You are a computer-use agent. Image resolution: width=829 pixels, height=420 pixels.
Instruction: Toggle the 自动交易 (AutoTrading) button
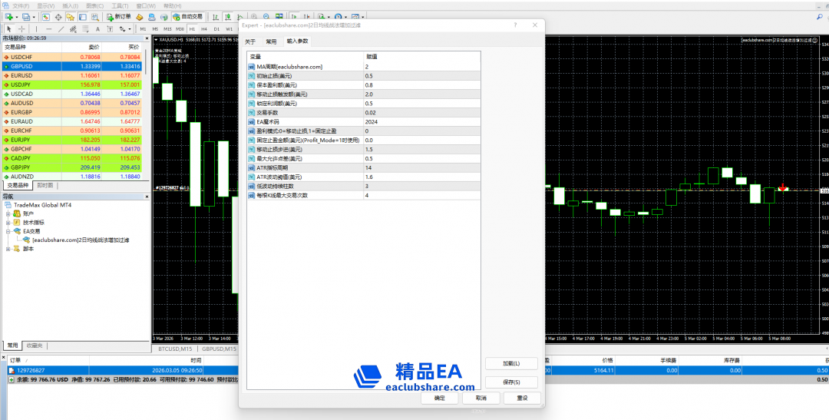pyautogui.click(x=188, y=16)
